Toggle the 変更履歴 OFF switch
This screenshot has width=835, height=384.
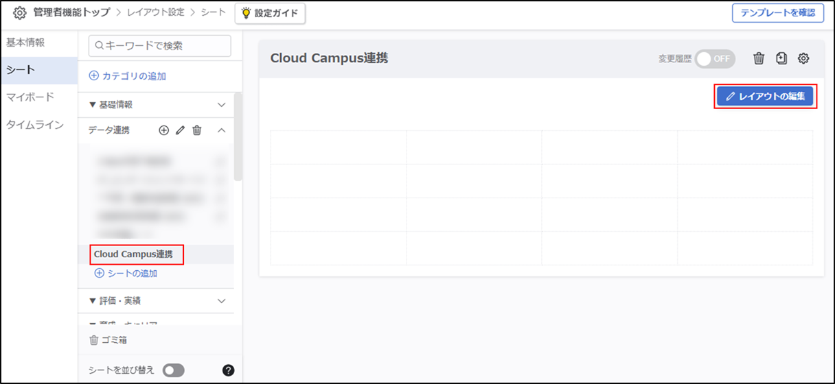715,59
